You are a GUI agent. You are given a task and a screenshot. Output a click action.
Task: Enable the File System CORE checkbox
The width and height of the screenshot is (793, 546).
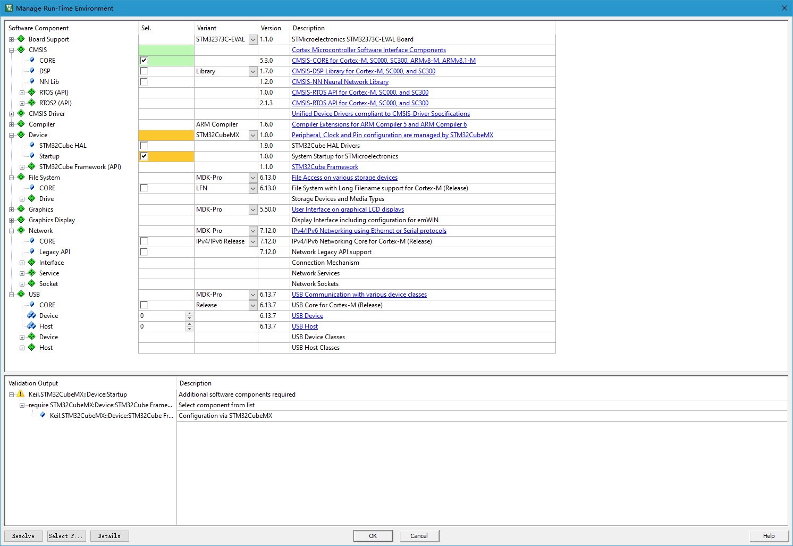point(144,188)
